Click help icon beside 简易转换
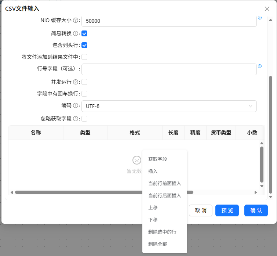The height and width of the screenshot is (256, 277). [x=76, y=33]
